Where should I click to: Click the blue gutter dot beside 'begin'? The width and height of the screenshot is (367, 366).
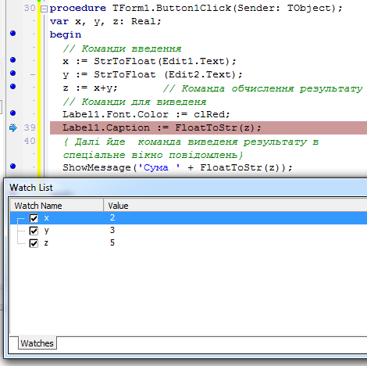coord(12,34)
